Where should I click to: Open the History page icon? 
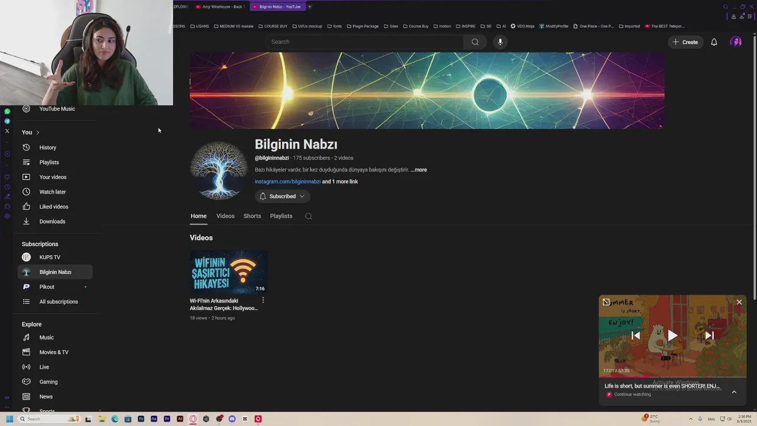(x=26, y=147)
